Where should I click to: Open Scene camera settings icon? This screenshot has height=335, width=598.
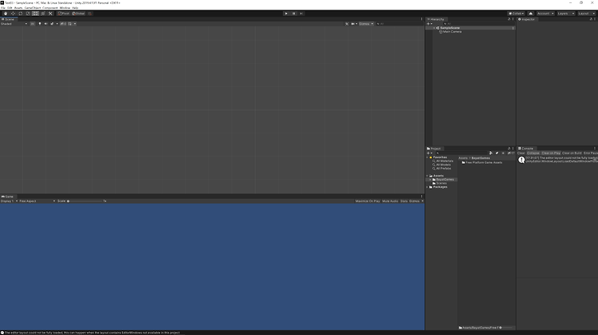click(x=353, y=24)
